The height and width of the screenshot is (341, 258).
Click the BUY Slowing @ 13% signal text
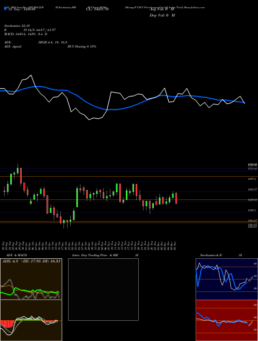(x=82, y=47)
